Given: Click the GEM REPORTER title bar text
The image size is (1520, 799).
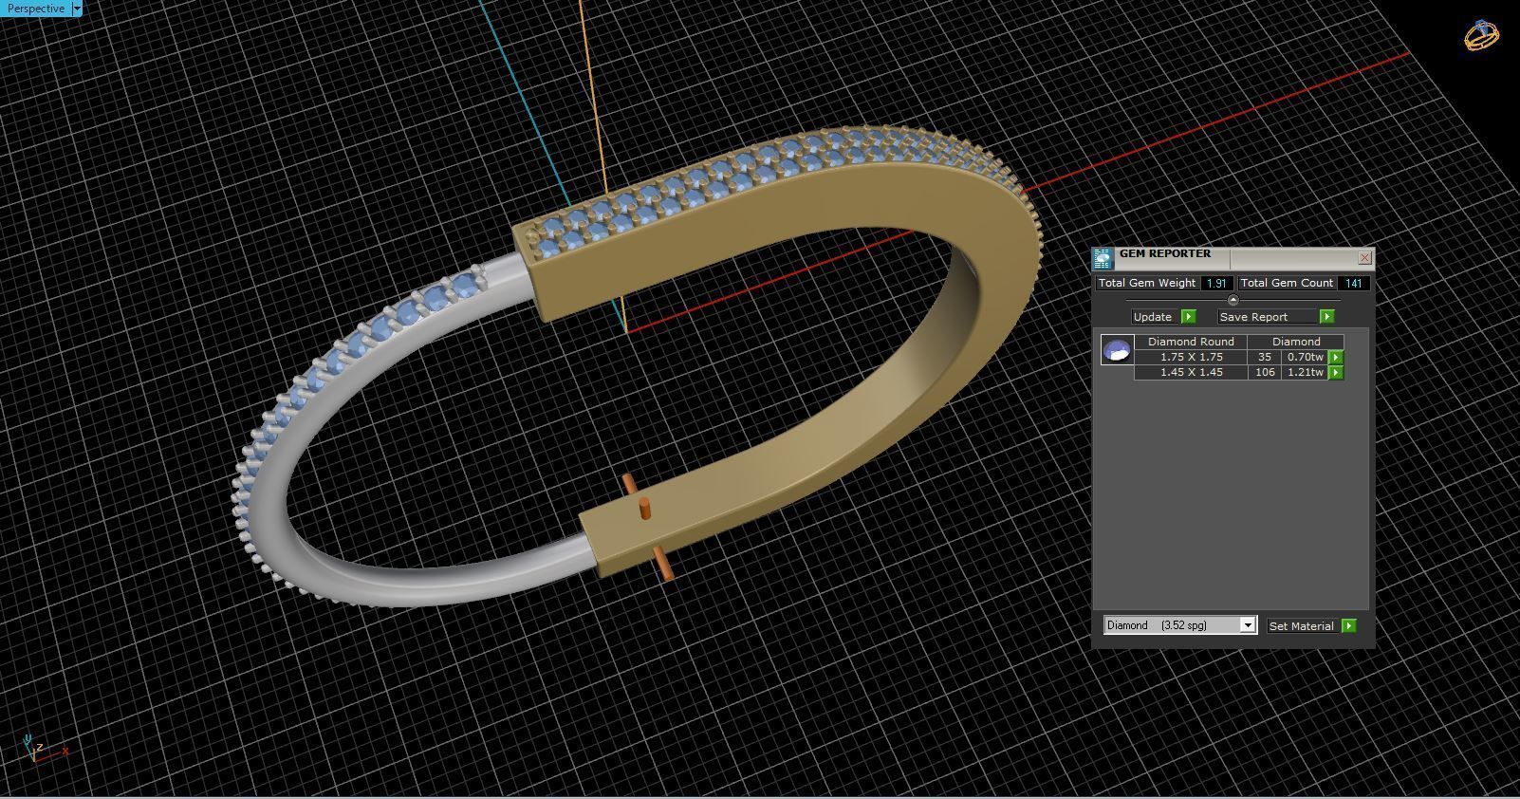Looking at the screenshot, I should [1165, 253].
